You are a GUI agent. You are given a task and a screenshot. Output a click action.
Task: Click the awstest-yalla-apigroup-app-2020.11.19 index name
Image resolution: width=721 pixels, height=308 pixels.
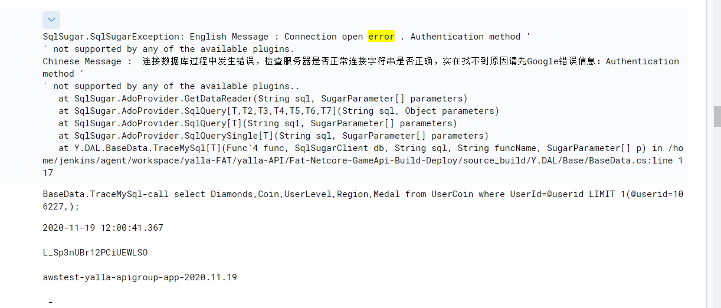pos(140,277)
